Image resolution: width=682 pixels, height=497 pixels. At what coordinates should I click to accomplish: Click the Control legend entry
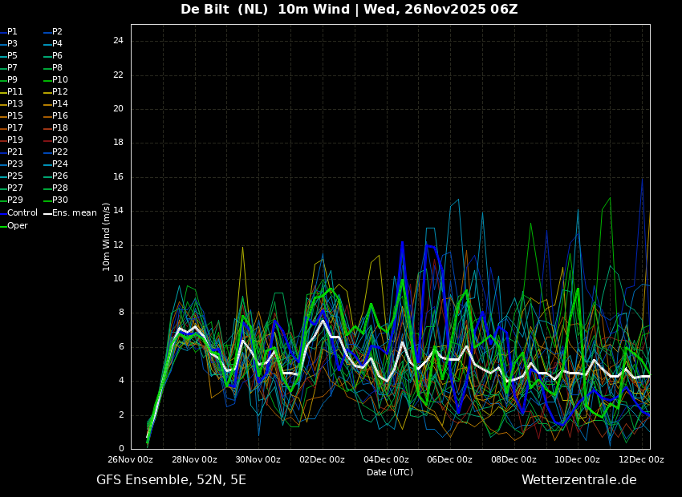tap(18, 213)
